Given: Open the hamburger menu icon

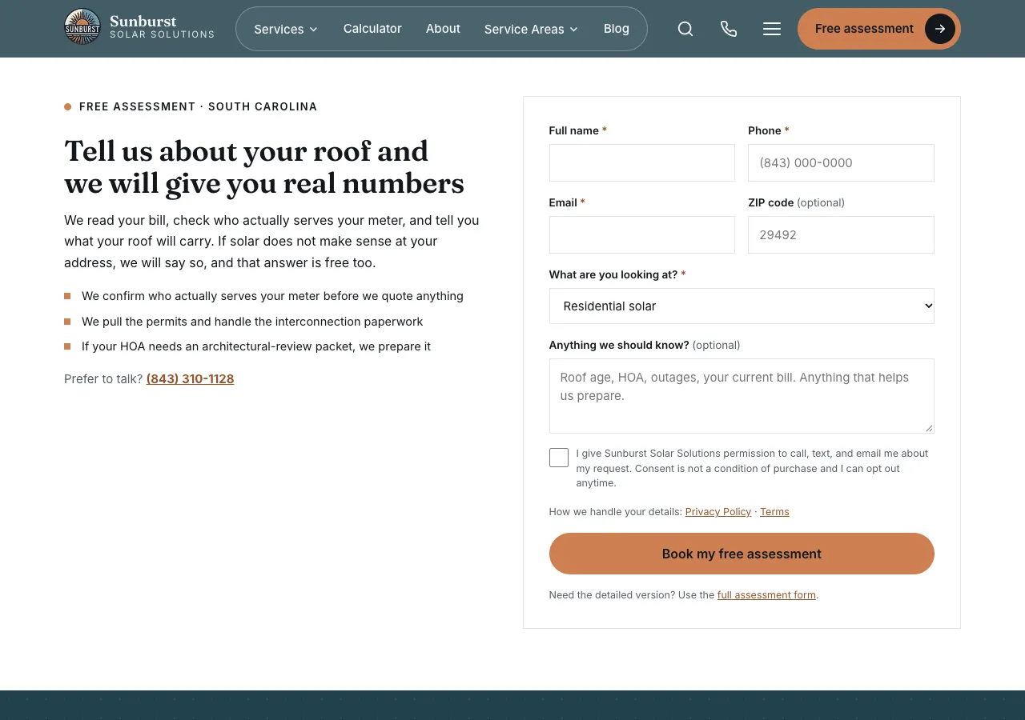Looking at the screenshot, I should tap(772, 29).
